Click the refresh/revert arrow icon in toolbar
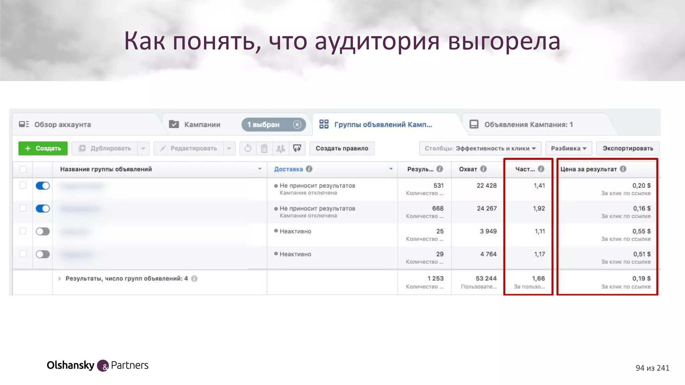Image resolution: width=685 pixels, height=385 pixels. click(248, 148)
